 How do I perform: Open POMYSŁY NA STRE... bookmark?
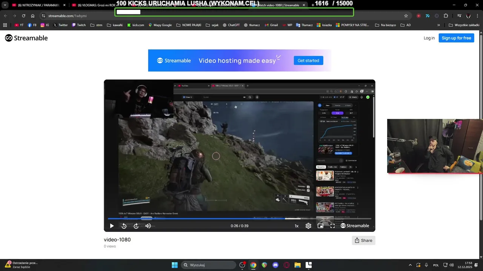tap(352, 25)
